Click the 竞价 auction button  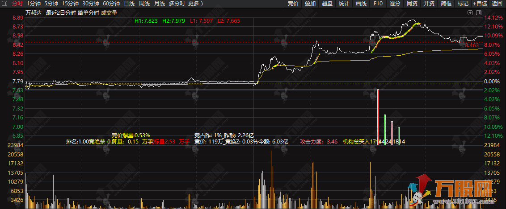click(293, 4)
